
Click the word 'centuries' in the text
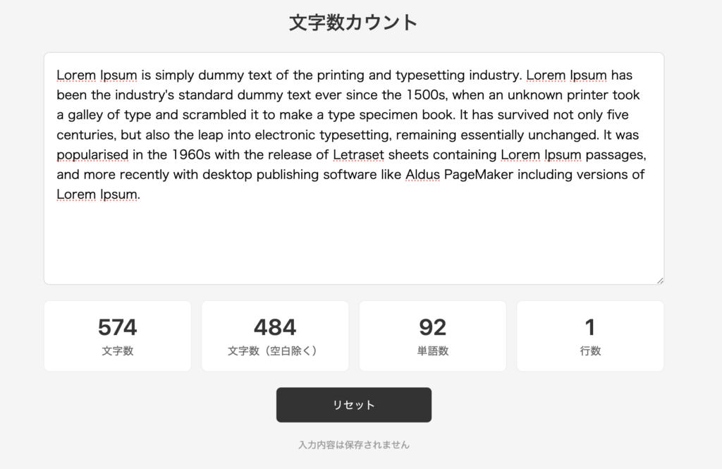[84, 134]
